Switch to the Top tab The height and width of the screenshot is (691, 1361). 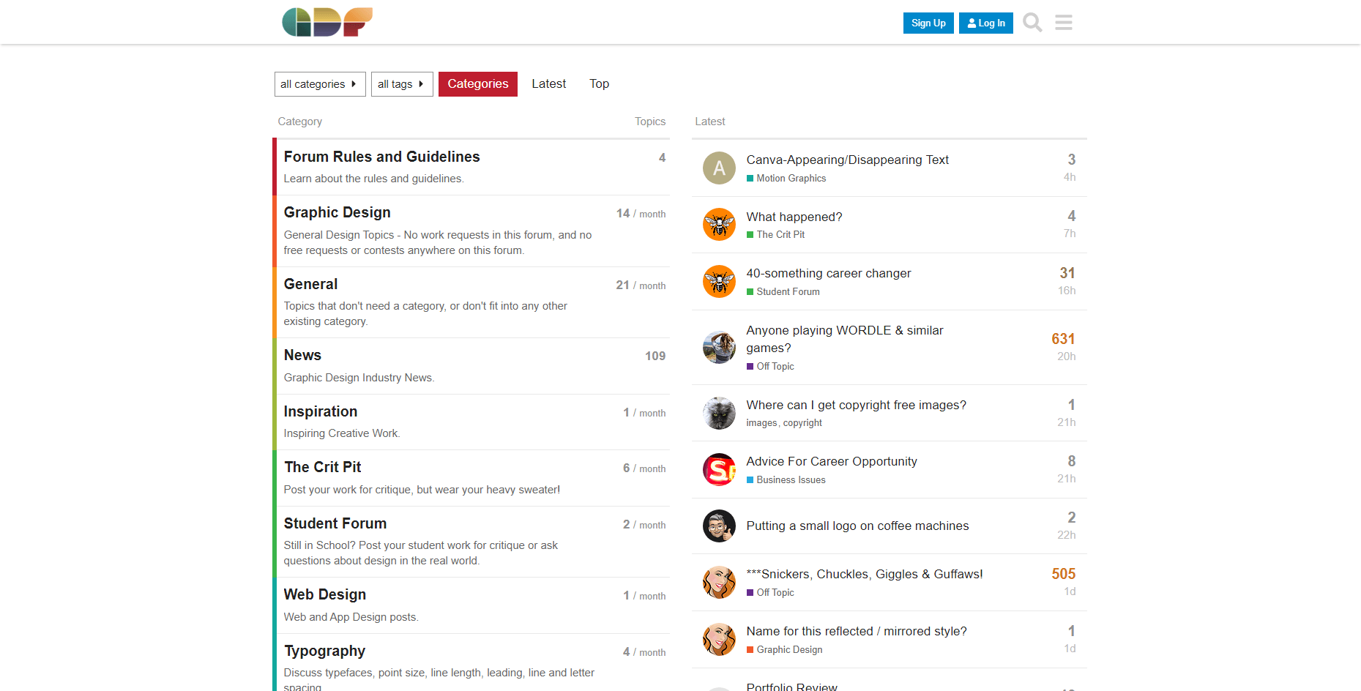tap(599, 83)
